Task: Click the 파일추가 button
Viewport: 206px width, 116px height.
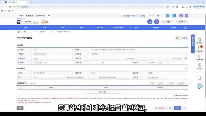Action: point(180,83)
